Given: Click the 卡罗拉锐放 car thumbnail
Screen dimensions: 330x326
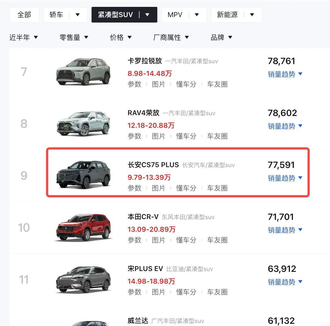Looking at the screenshot, I should point(83,71).
